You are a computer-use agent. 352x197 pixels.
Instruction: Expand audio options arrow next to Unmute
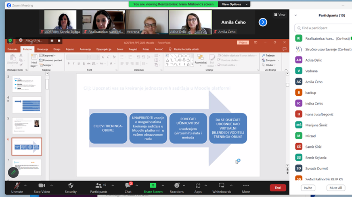26,185
